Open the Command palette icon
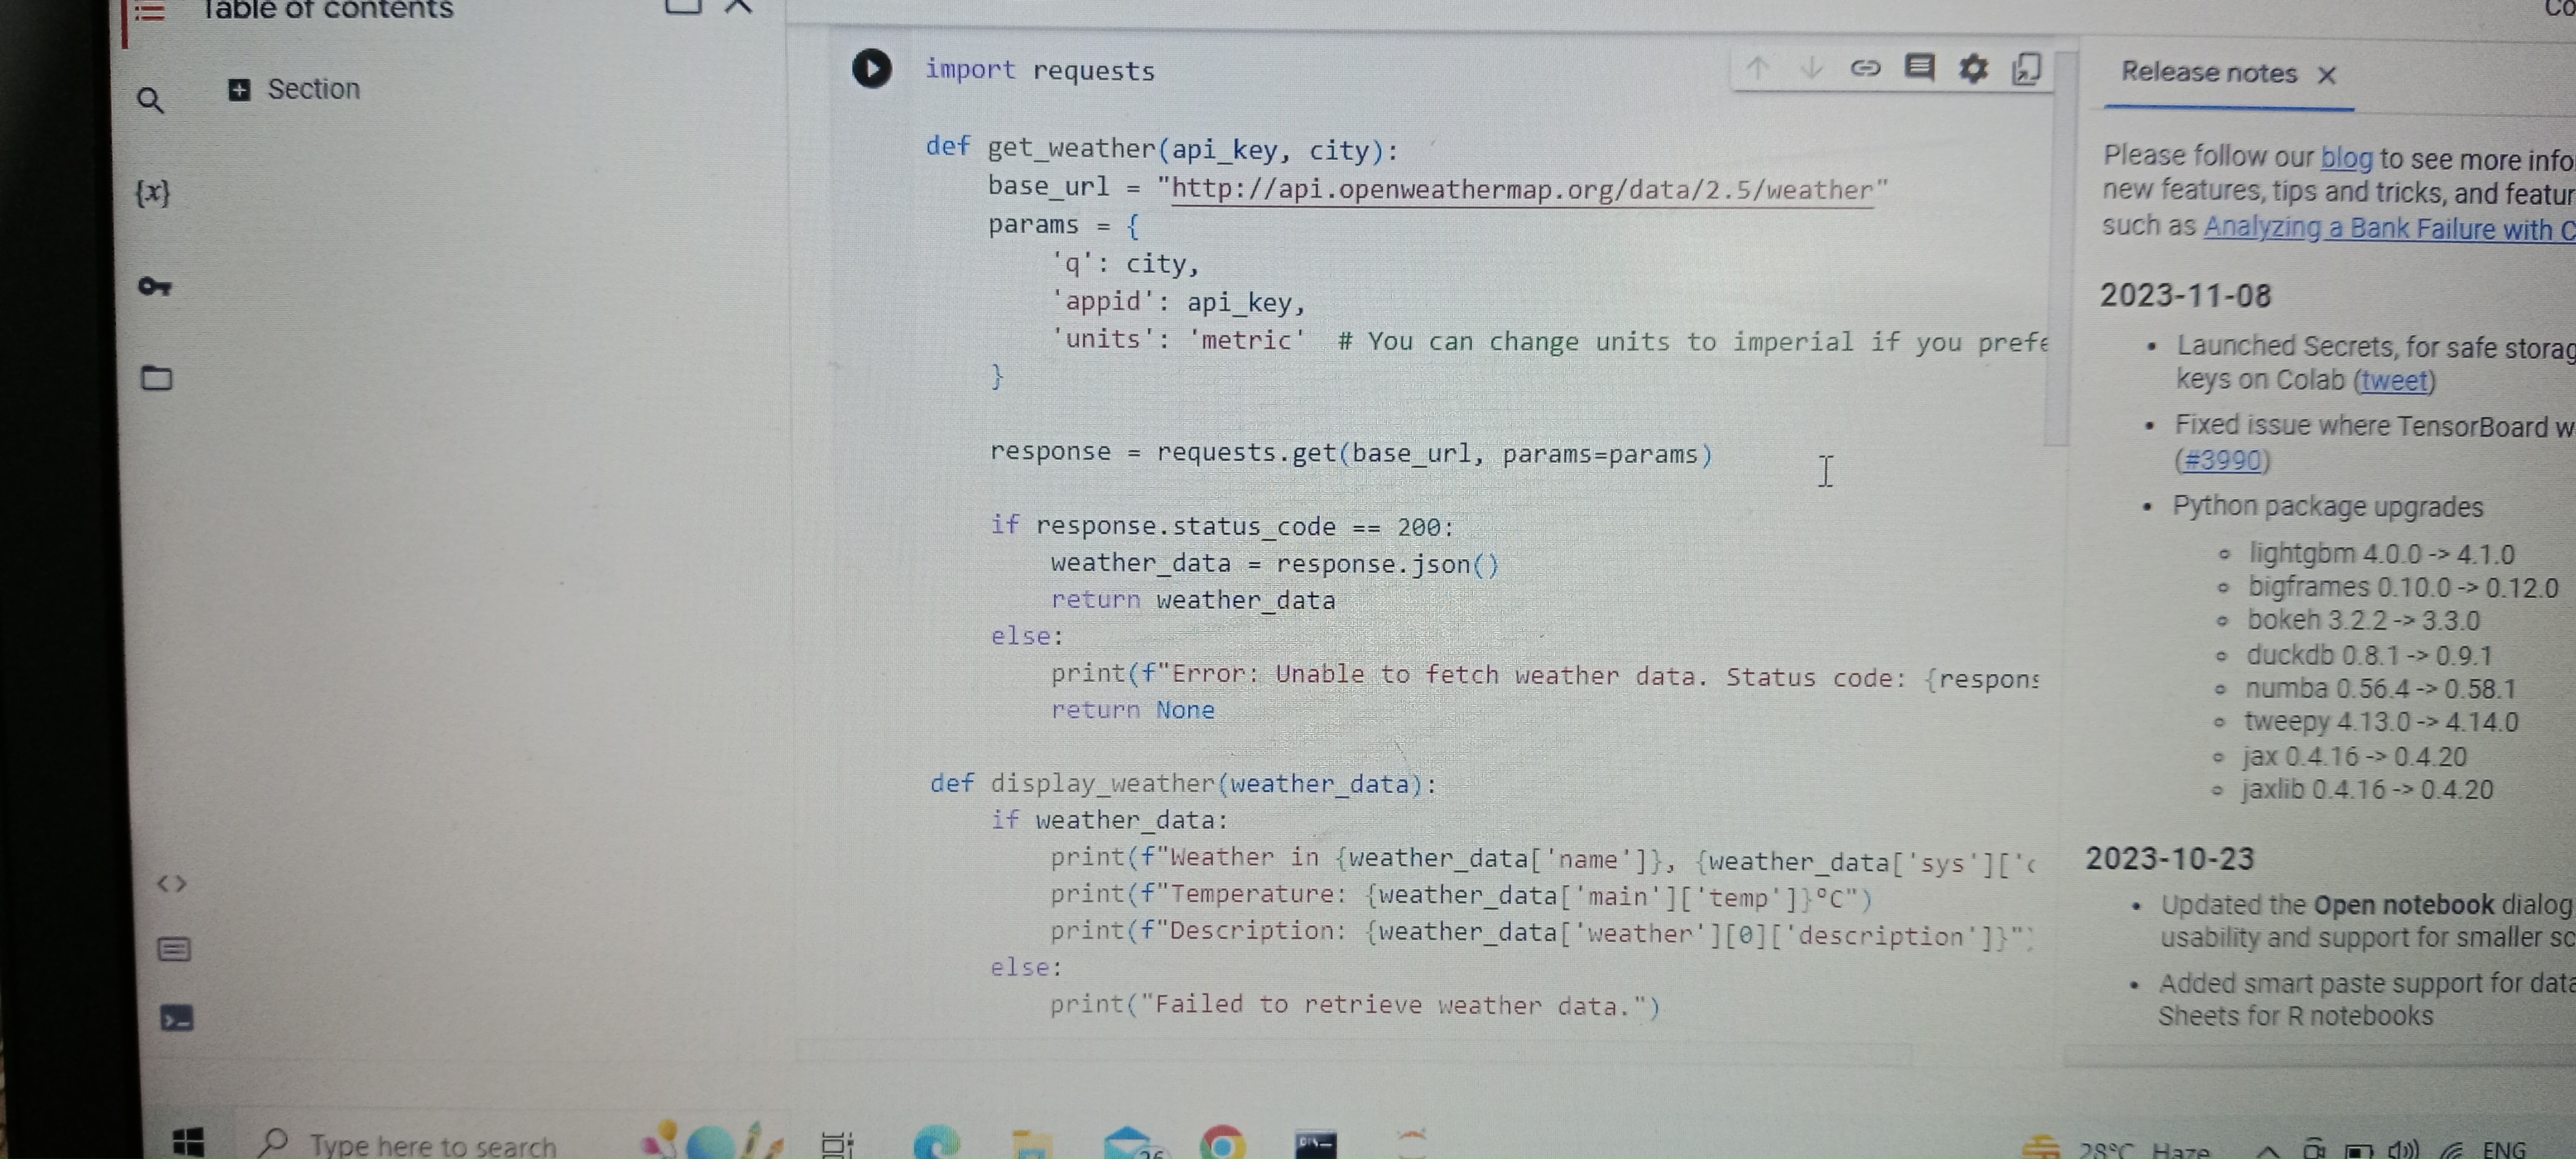 (x=174, y=949)
